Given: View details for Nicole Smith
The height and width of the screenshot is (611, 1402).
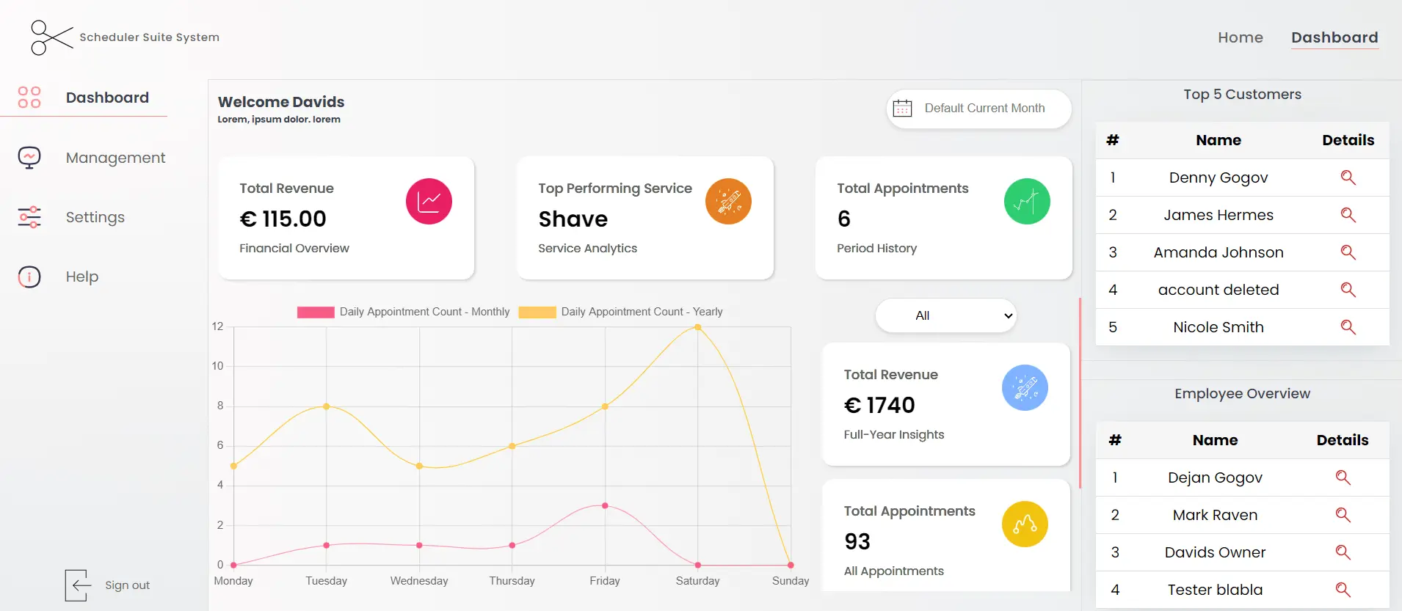Looking at the screenshot, I should click(1348, 327).
